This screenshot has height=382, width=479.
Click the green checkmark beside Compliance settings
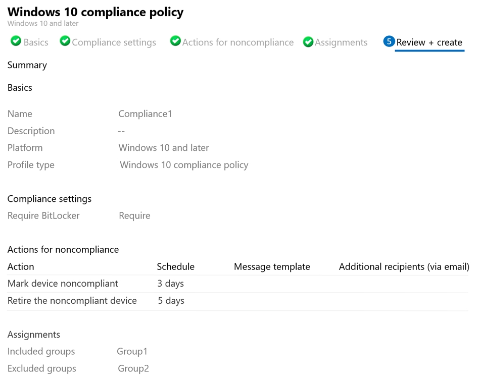pyautogui.click(x=65, y=40)
